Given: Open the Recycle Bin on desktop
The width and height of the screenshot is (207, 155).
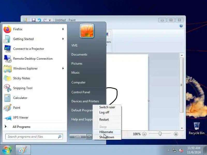Looking at the screenshot, I should point(197,128).
